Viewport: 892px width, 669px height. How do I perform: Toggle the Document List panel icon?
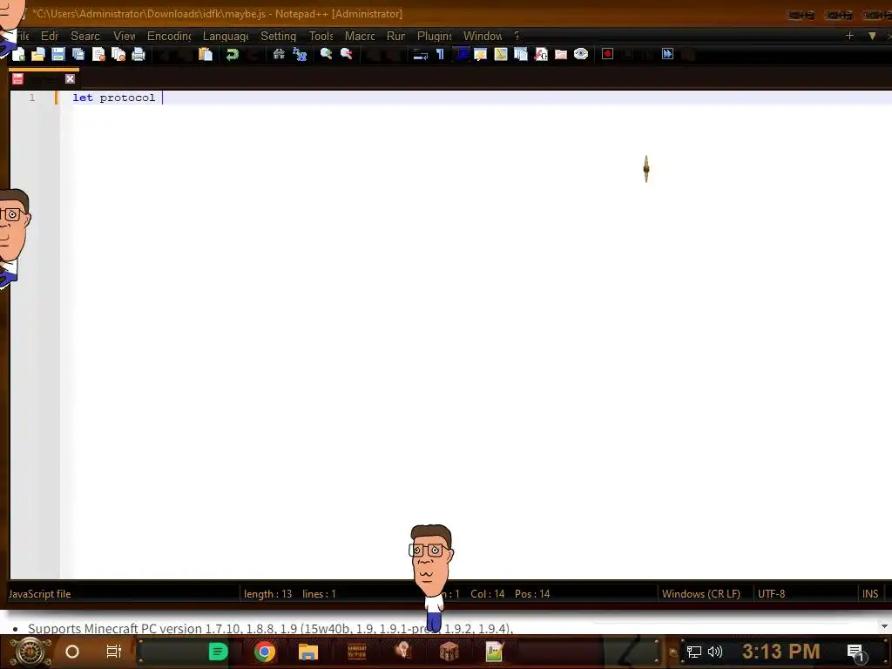pyautogui.click(x=521, y=54)
